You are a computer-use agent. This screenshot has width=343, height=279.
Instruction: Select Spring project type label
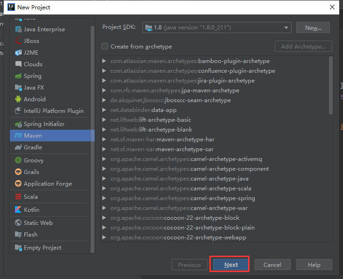point(33,76)
